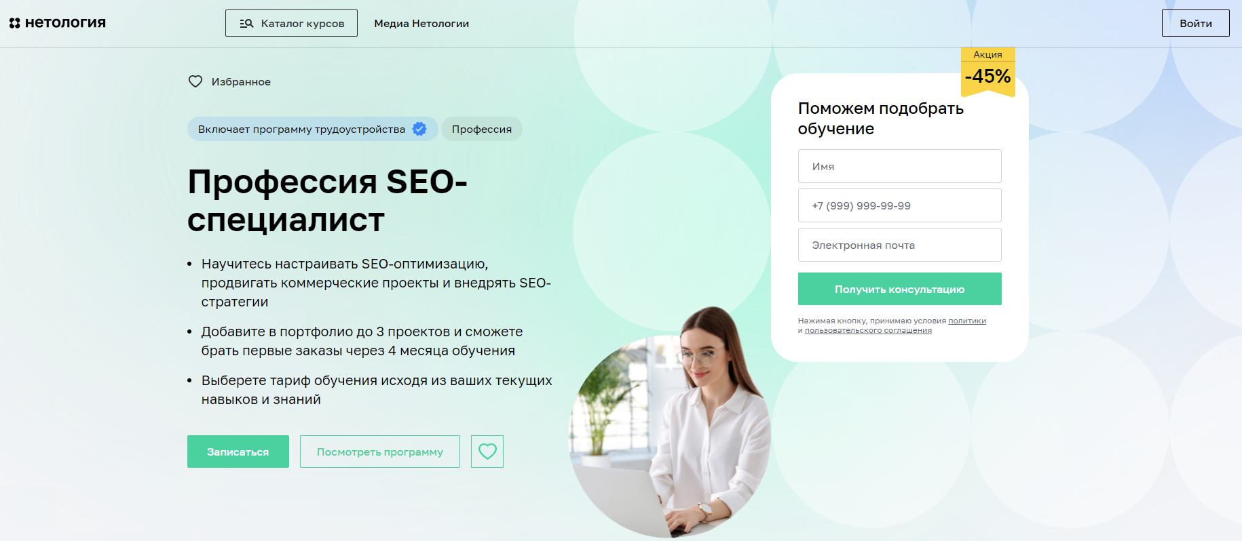This screenshot has height=541, width=1242.
Task: Open the пользовательского соглашения link
Action: point(868,331)
